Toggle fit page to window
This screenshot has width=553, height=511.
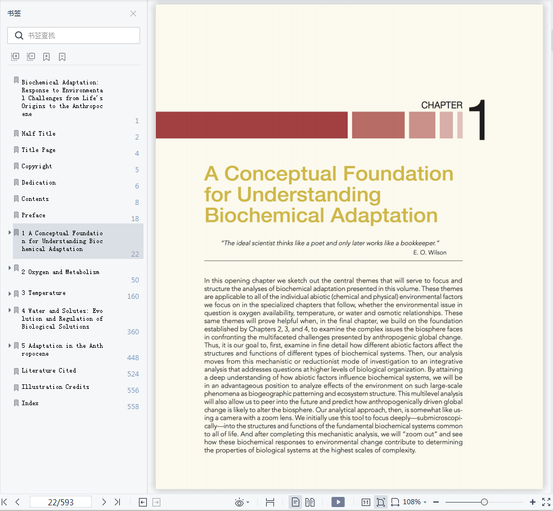(380, 502)
